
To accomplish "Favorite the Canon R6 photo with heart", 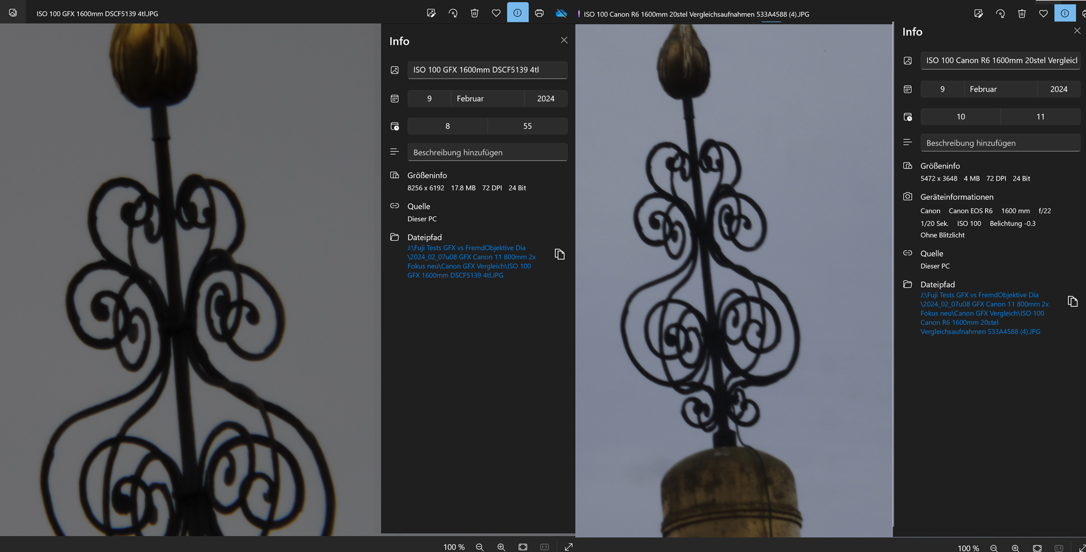I will click(1043, 14).
